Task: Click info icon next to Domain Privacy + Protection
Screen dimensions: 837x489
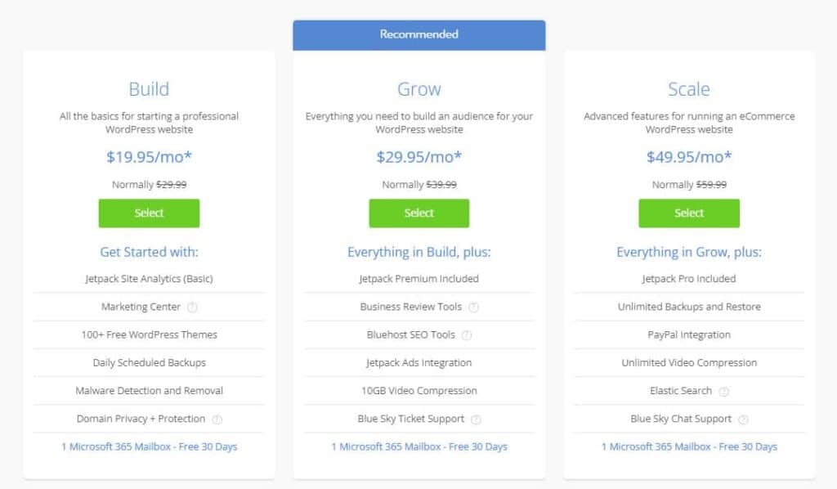Action: click(x=217, y=419)
